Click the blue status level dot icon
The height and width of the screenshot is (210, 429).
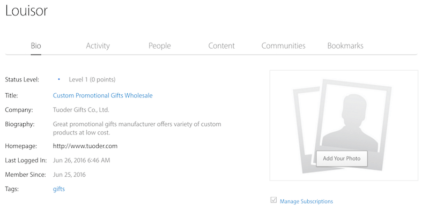(x=59, y=79)
